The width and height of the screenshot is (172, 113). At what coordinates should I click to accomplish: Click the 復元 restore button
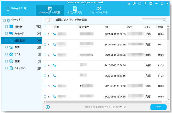tap(158, 107)
